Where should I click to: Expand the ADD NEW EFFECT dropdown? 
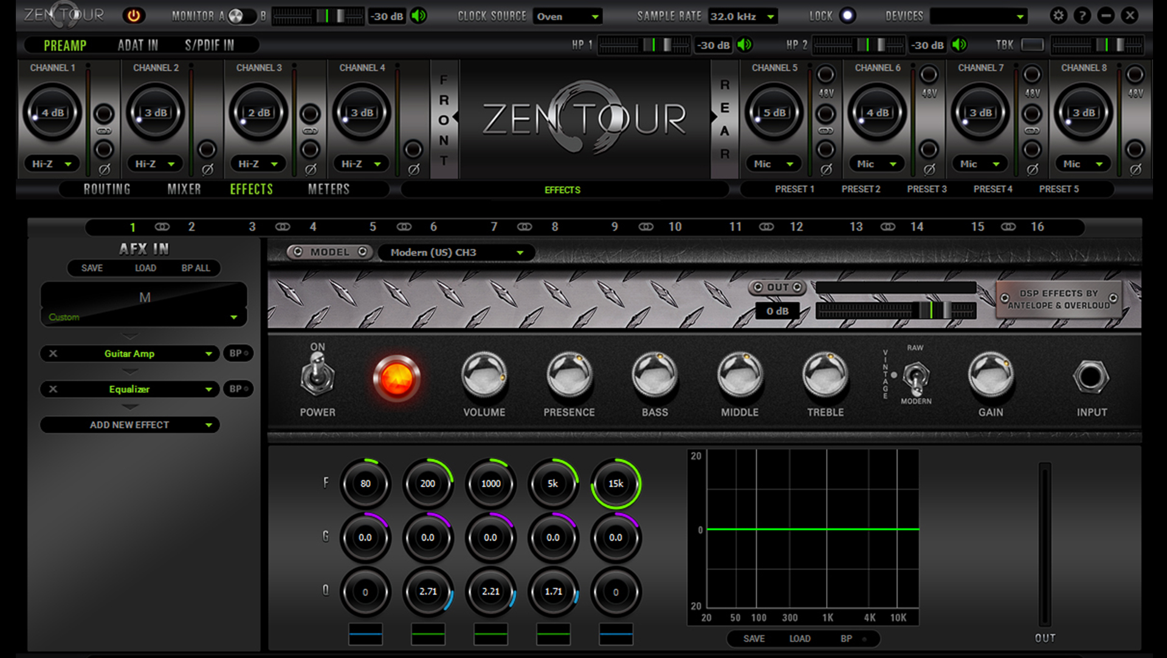129,424
